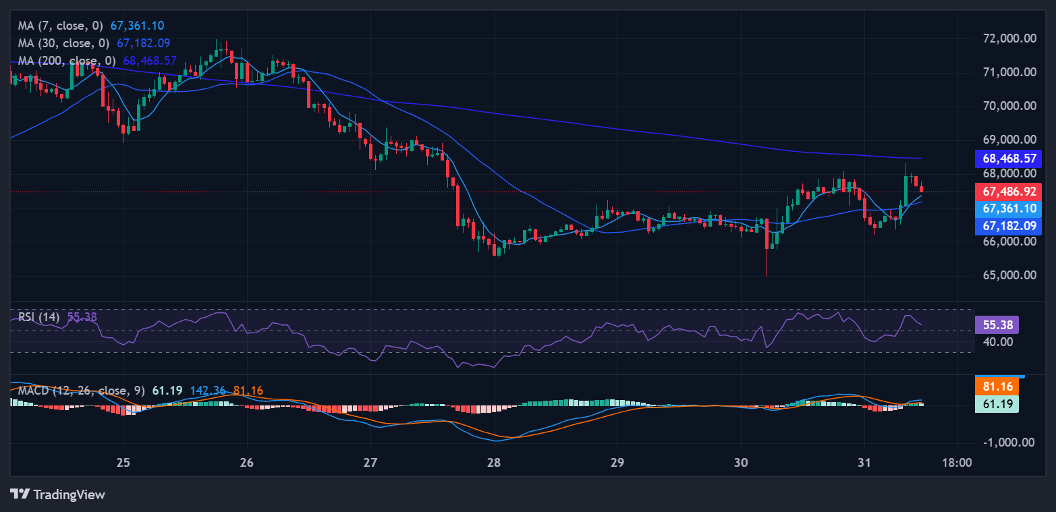Click the 67,182.09 MA 30 price tag

[1009, 226]
